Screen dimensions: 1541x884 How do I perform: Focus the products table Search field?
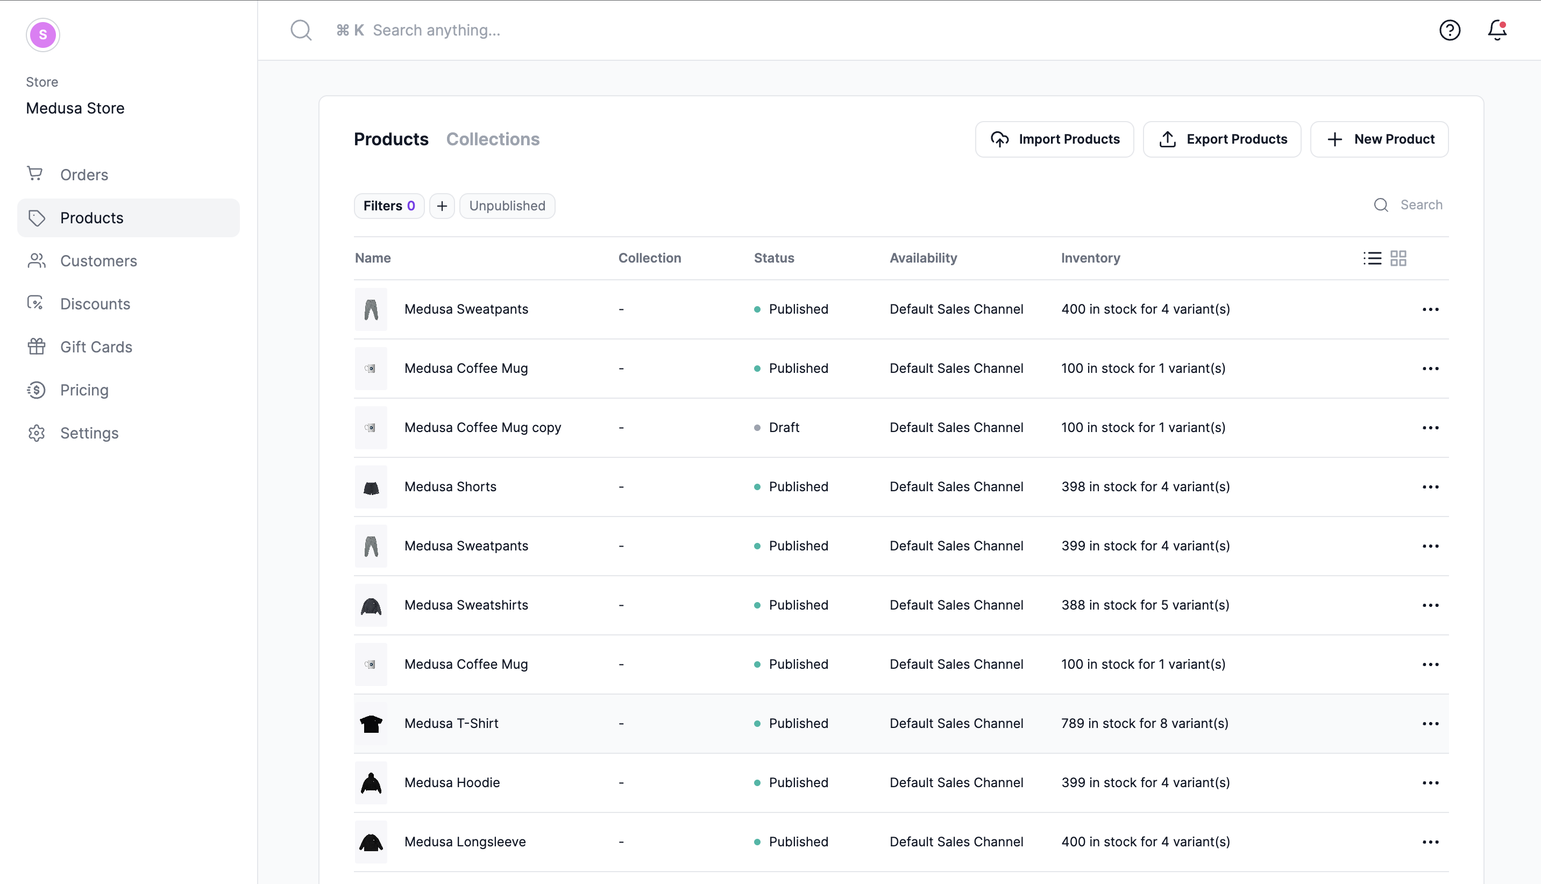coord(1420,204)
